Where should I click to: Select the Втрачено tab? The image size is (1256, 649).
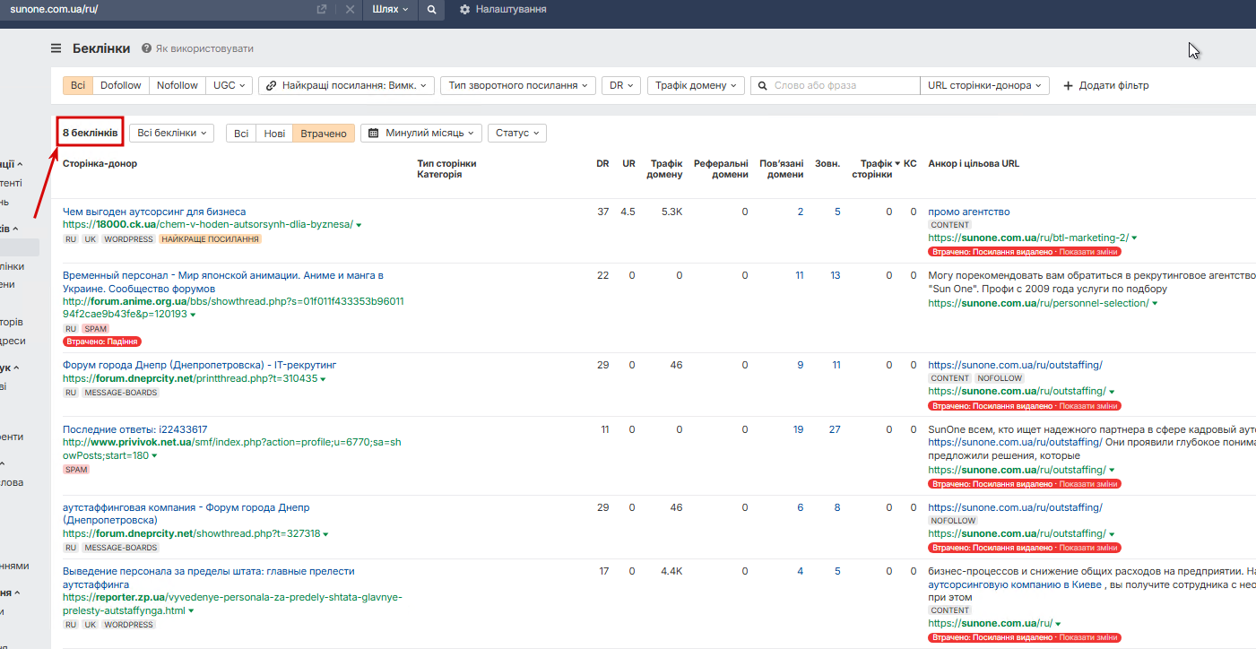(324, 133)
